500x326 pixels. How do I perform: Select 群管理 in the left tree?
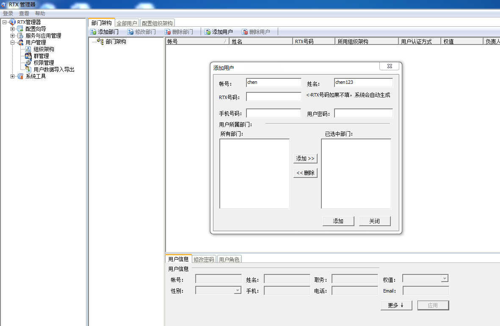tap(41, 56)
